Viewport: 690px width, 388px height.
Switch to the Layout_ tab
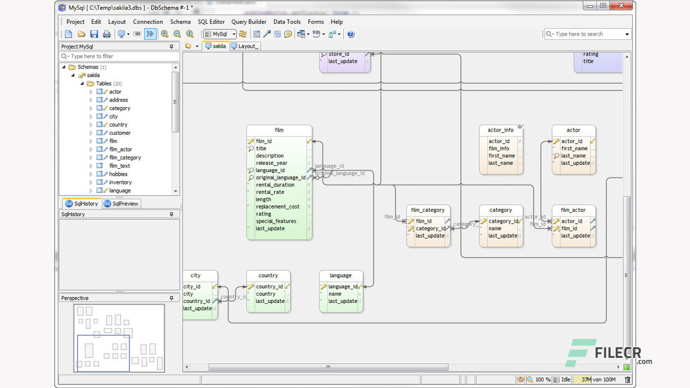pos(245,46)
